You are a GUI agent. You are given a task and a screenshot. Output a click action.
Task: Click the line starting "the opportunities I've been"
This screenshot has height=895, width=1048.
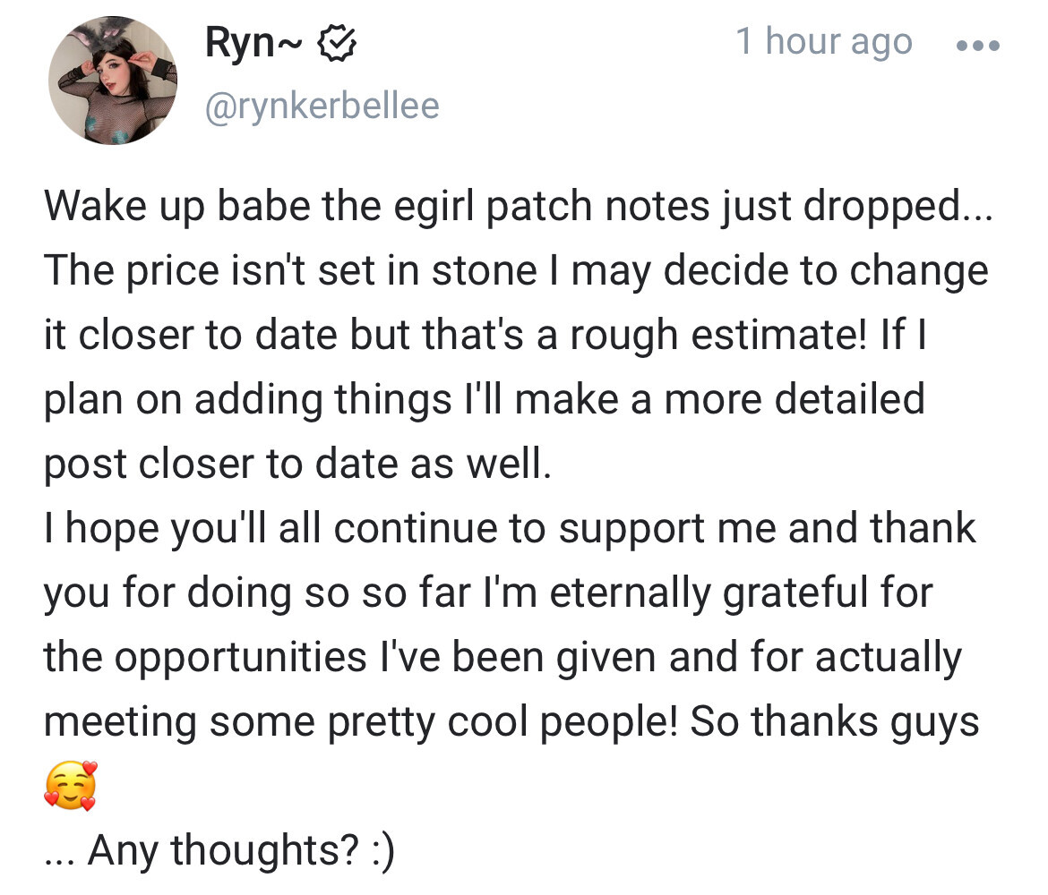502,657
